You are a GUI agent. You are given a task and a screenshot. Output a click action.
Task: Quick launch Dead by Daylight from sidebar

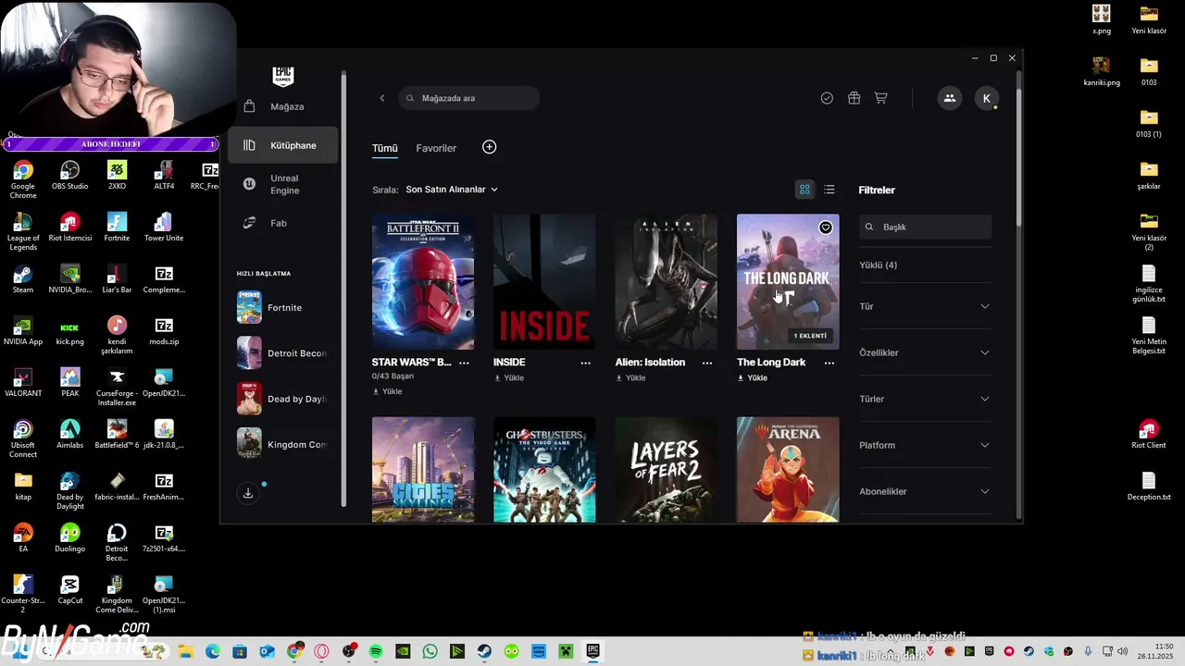pos(282,399)
